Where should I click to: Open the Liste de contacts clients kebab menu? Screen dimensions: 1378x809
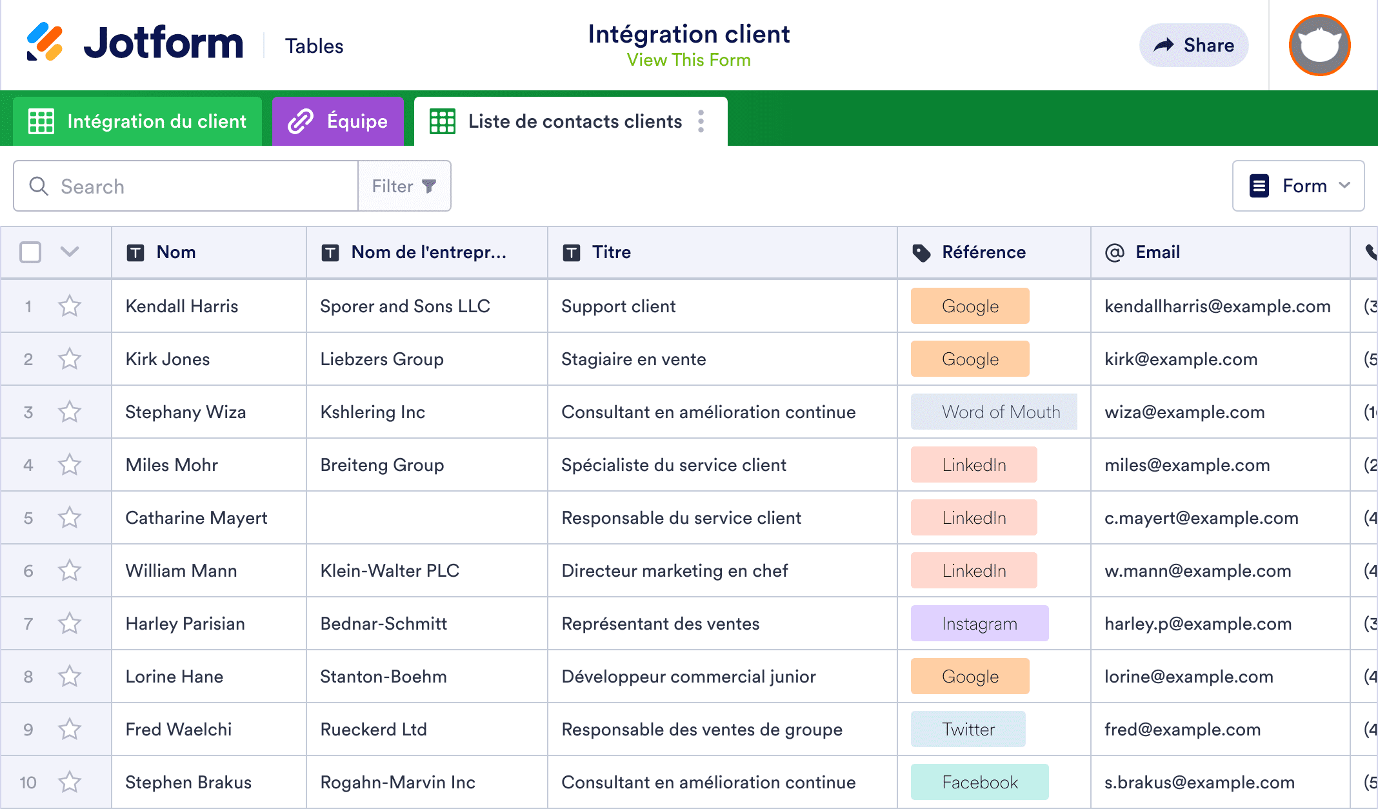point(701,121)
